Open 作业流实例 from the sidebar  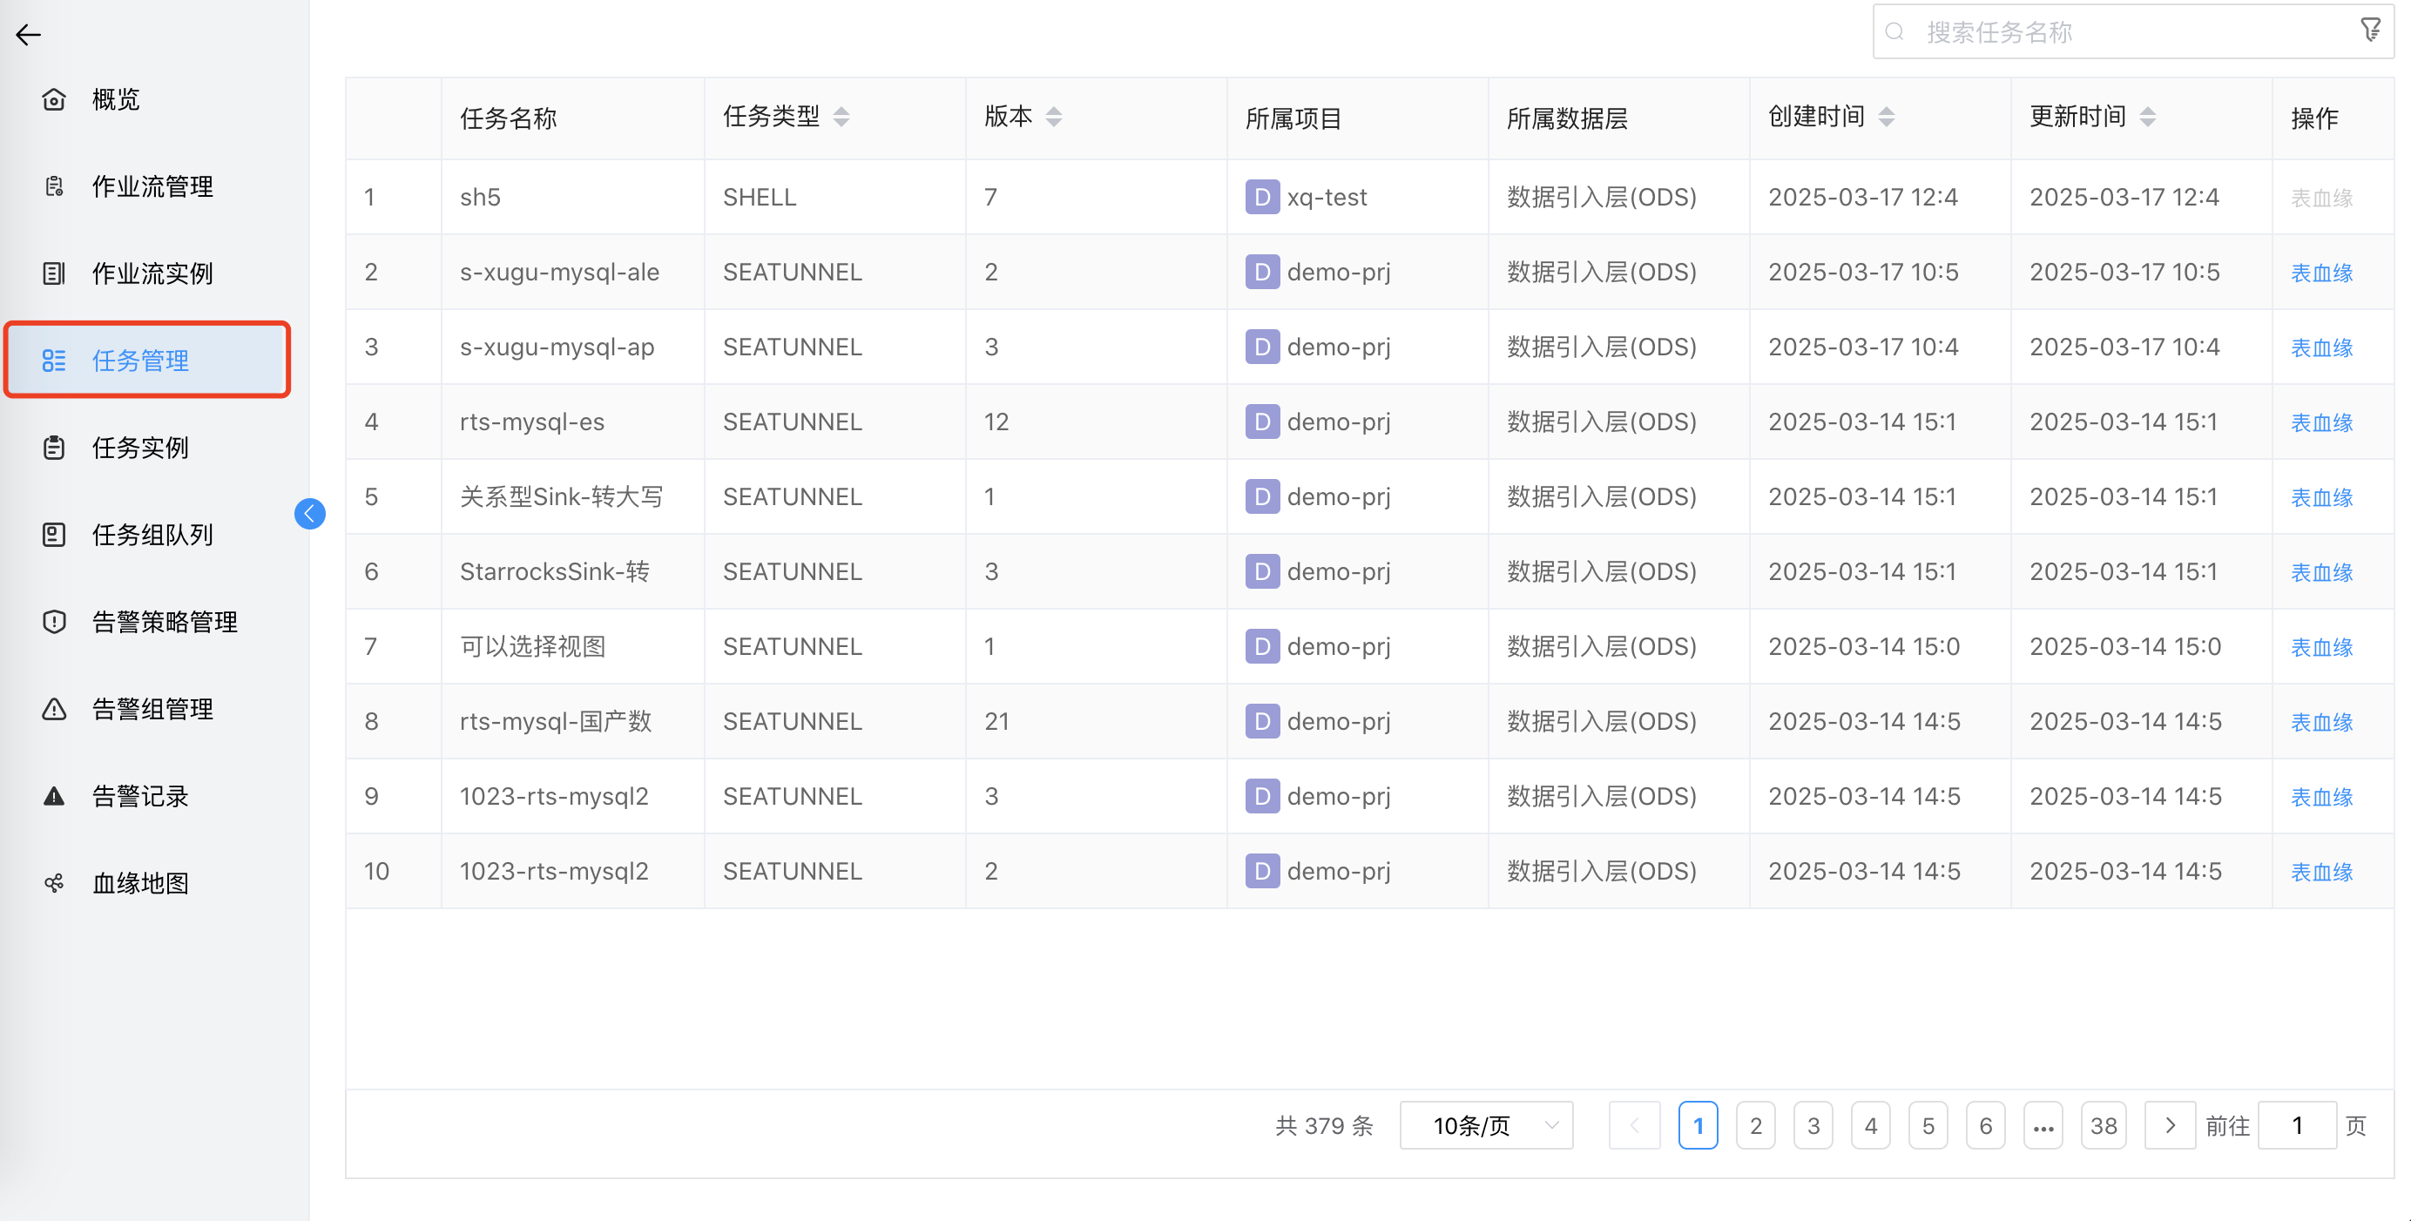(x=152, y=273)
